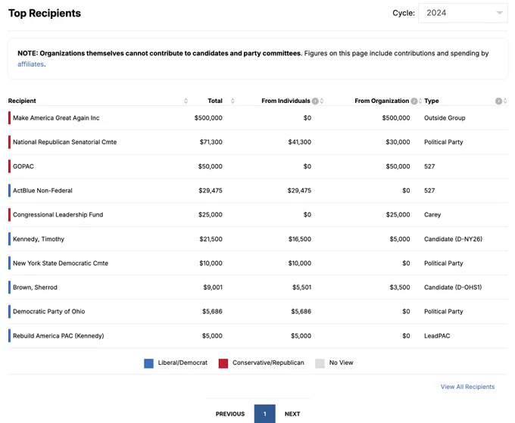Select Congressional Leadership Fund recipient
The width and height of the screenshot is (515, 423).
(58, 215)
